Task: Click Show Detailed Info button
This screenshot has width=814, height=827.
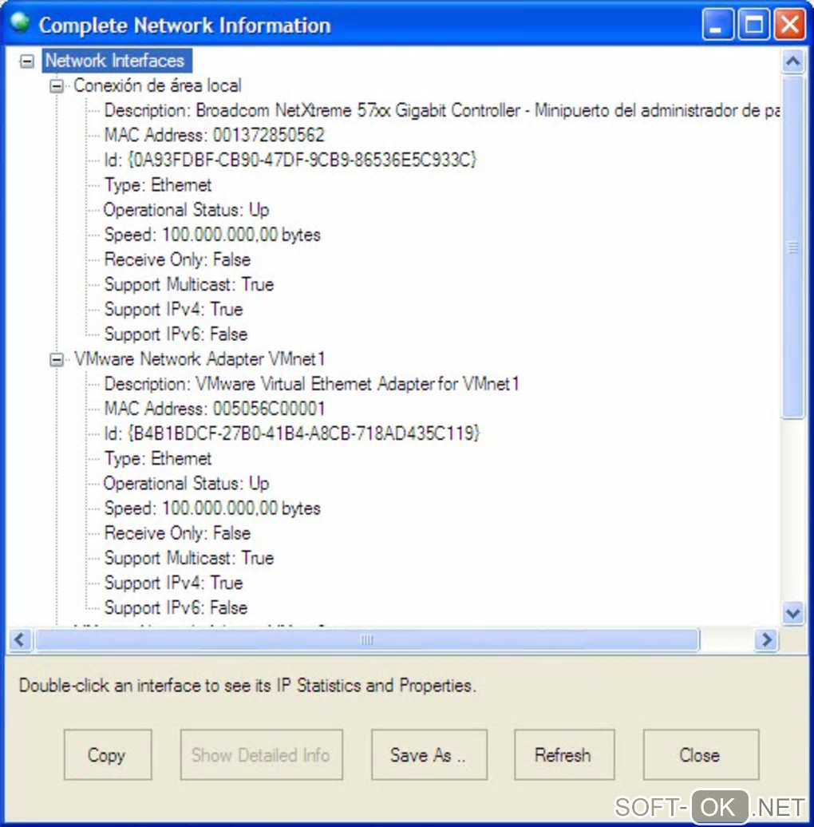Action: 262,754
